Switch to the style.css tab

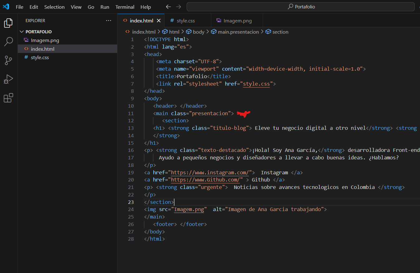(x=188, y=21)
